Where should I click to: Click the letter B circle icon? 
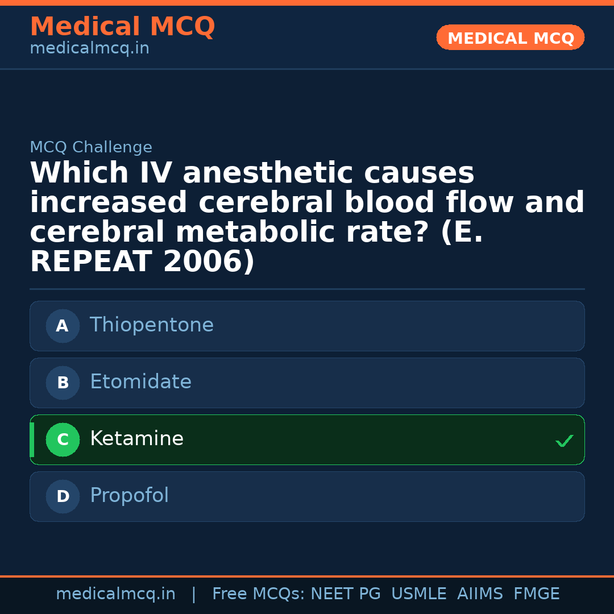63,383
